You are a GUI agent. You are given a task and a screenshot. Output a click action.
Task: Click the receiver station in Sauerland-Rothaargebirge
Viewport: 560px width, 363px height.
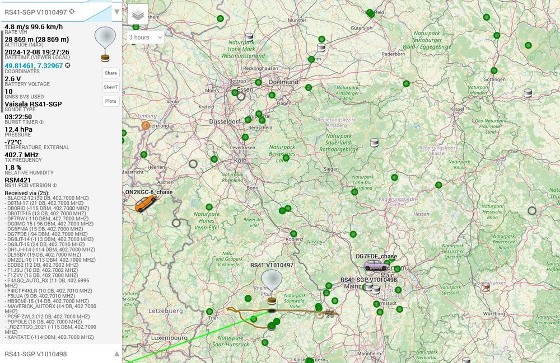(374, 143)
